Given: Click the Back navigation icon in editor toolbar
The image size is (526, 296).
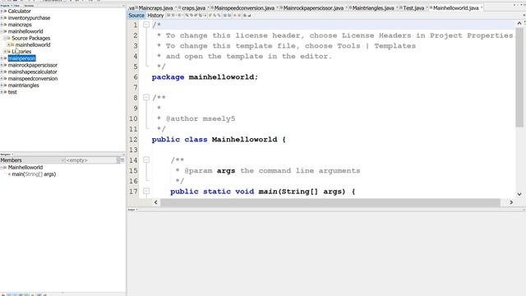Looking at the screenshot, I should coord(173,15).
